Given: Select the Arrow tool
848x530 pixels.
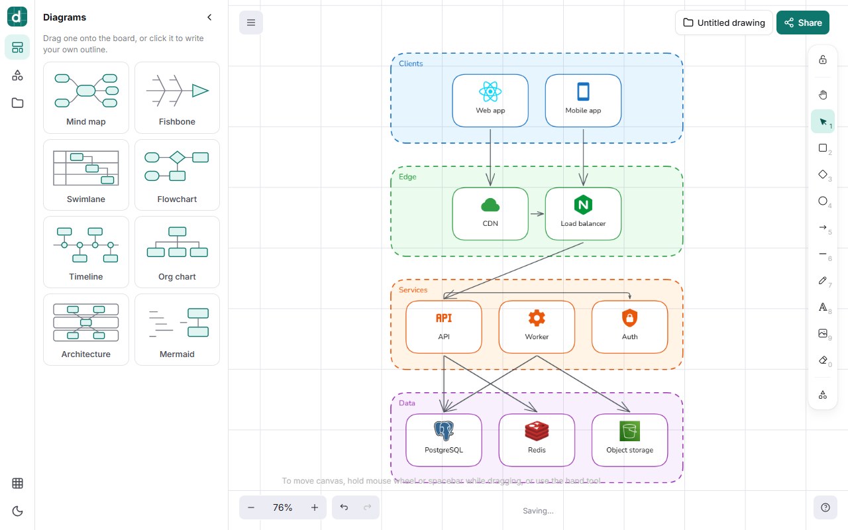Looking at the screenshot, I should [823, 227].
